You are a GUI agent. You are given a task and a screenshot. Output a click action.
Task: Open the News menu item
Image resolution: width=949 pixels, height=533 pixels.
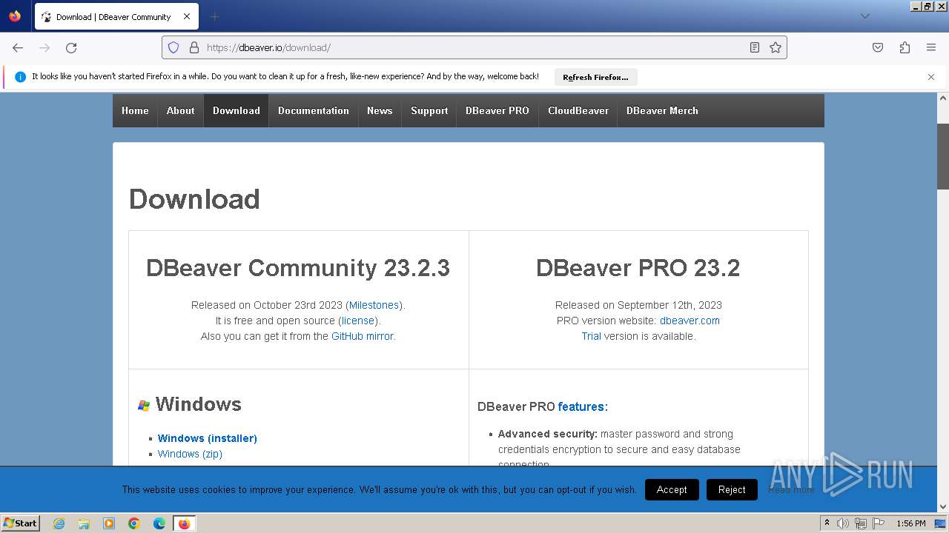point(380,110)
